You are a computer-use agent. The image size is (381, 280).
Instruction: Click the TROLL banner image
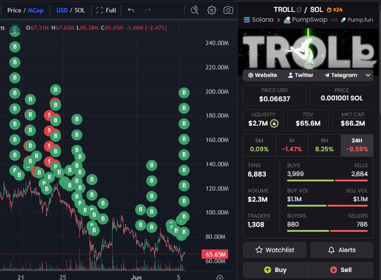308,49
